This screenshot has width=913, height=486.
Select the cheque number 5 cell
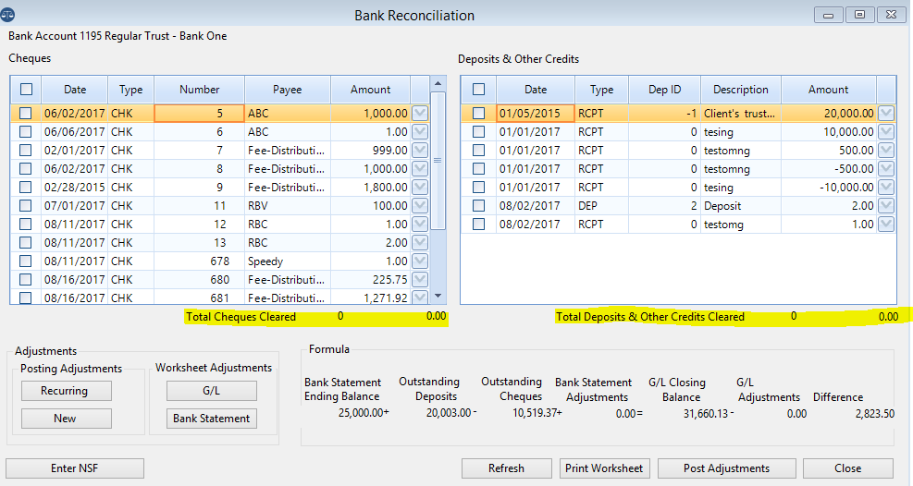coord(199,114)
